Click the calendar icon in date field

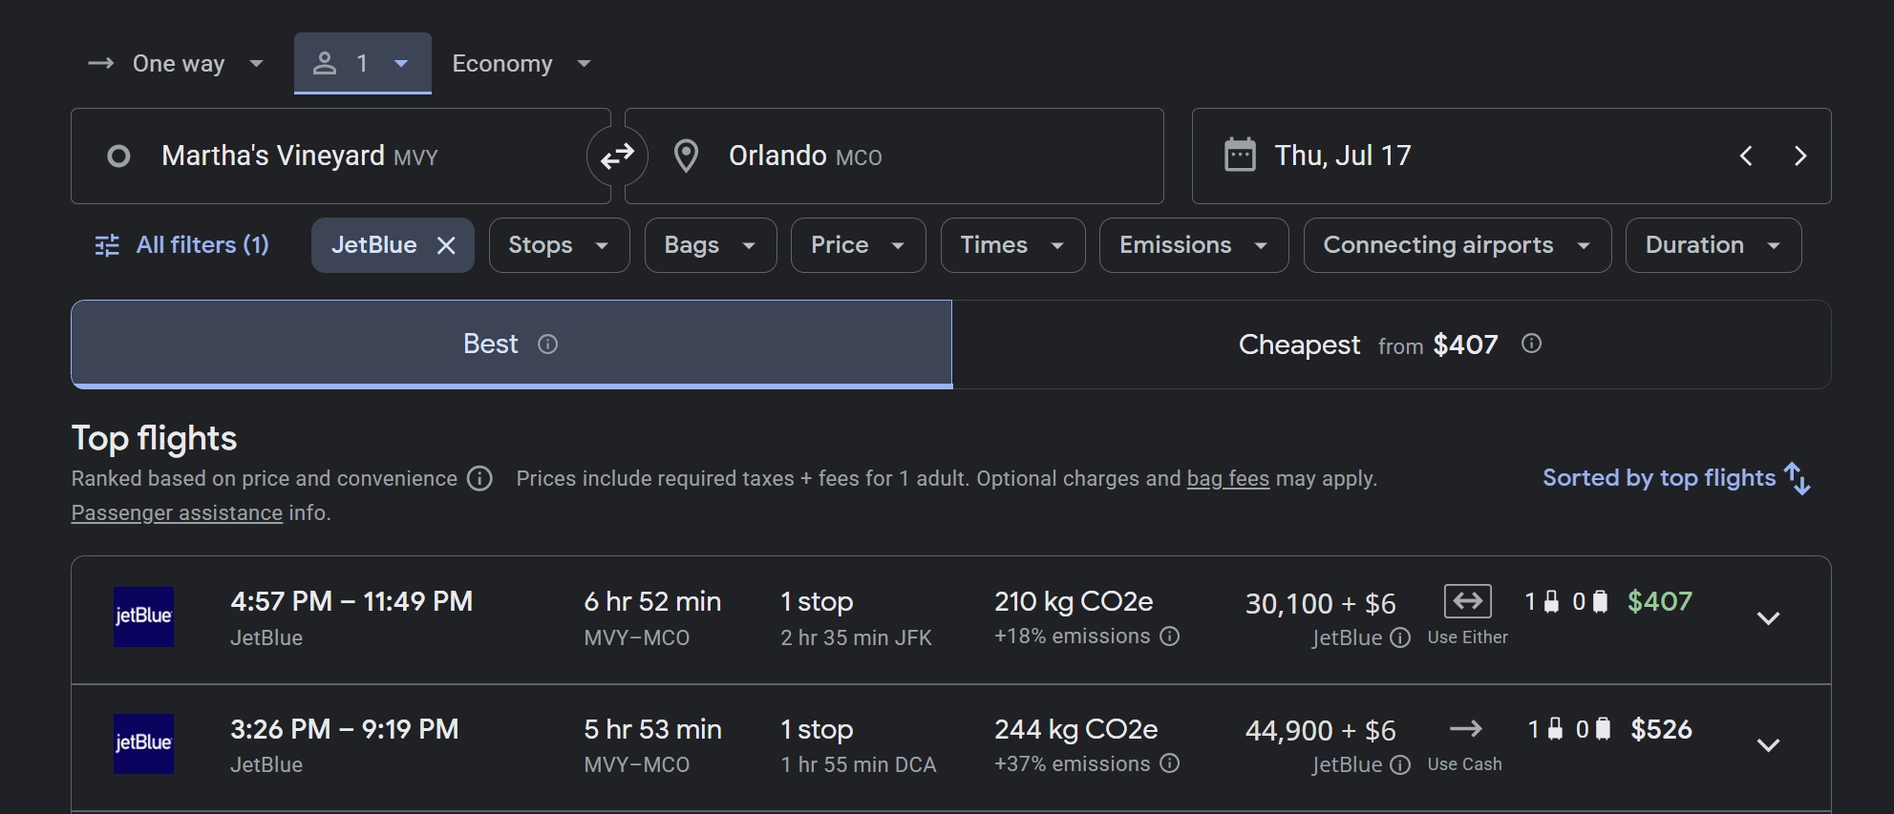(1240, 155)
